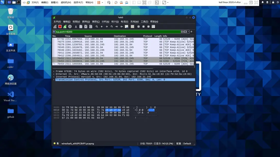Close this capture file icon
The width and height of the screenshot is (280, 157).
pyautogui.click(x=86, y=26)
